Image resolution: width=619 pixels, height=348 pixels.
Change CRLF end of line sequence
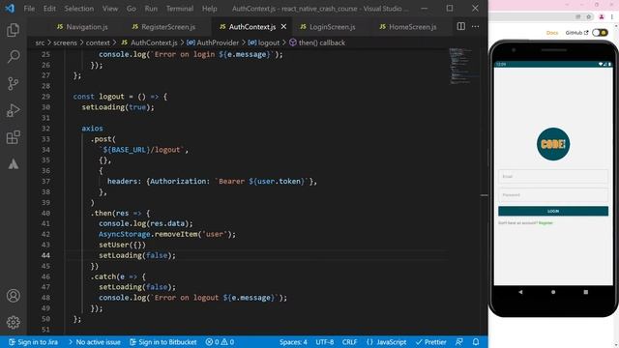click(349, 342)
